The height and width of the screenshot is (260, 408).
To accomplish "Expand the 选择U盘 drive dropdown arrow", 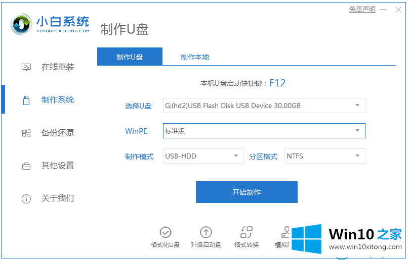I will [x=357, y=106].
